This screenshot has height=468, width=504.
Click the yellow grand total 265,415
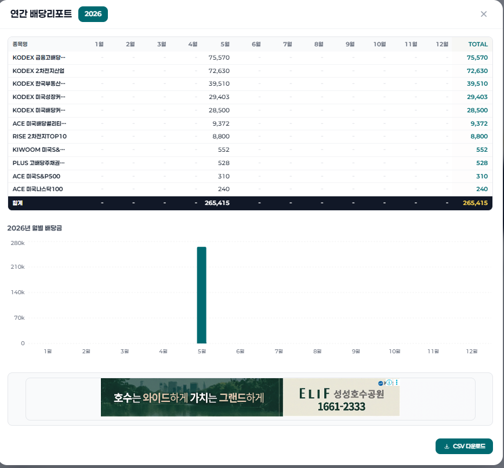(475, 203)
